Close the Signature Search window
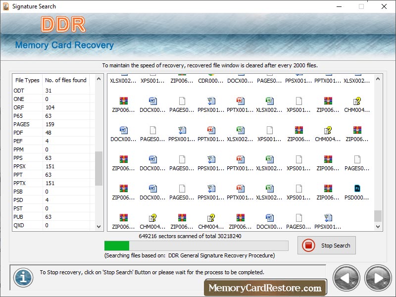The height and width of the screenshot is (297, 396). (384, 6)
